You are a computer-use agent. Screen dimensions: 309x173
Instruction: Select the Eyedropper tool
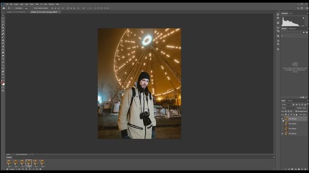click(3, 31)
